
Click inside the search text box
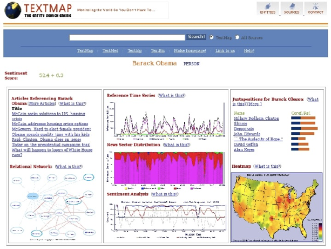pos(127,37)
